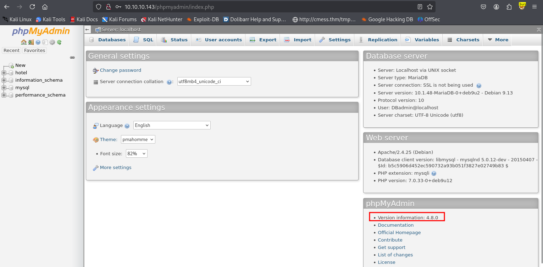The image size is (543, 267).
Task: Click the Recent button in sidebar
Action: pyautogui.click(x=11, y=51)
